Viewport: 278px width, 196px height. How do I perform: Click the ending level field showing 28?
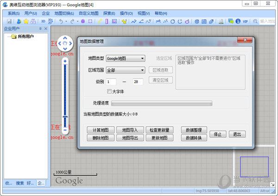coord(138,82)
